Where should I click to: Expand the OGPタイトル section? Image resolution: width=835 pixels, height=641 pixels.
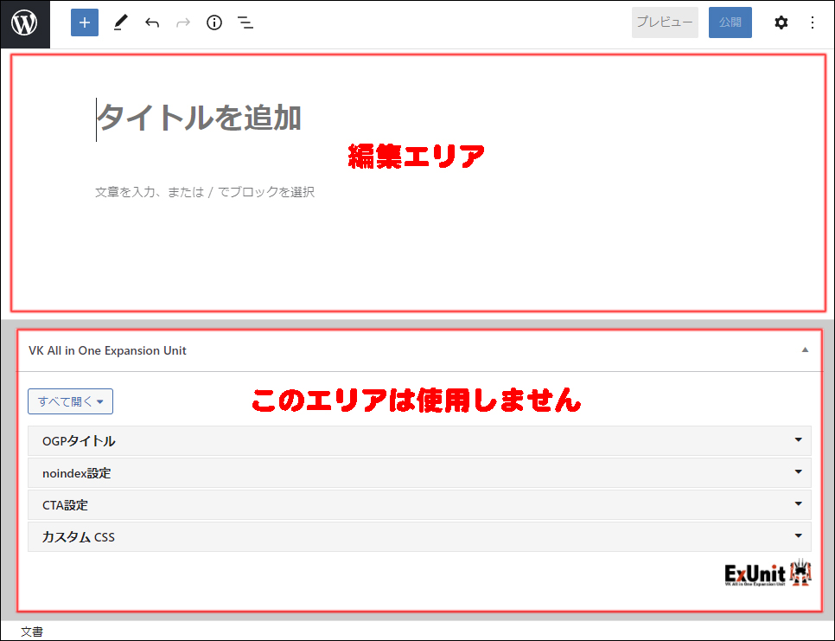click(419, 441)
